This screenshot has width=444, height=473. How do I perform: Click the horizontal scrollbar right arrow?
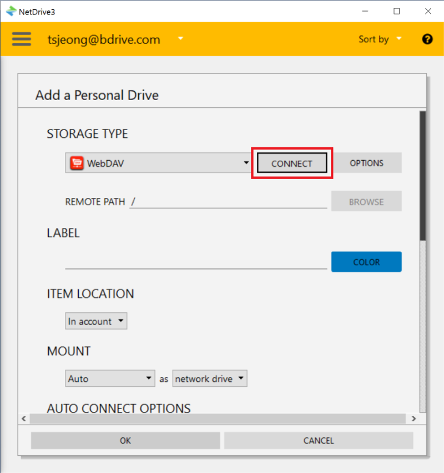(x=414, y=419)
